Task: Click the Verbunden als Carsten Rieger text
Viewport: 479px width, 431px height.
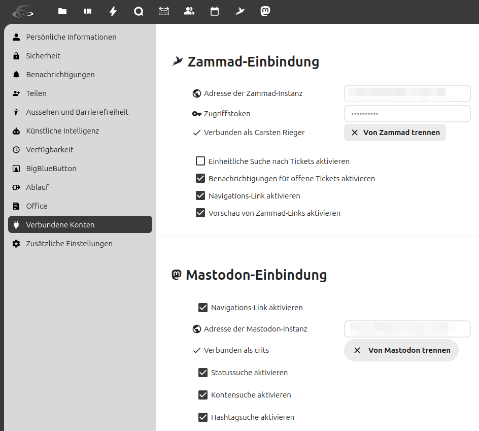Action: (x=254, y=132)
